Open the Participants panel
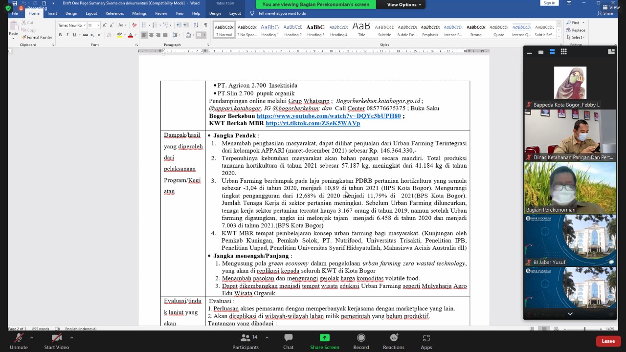This screenshot has height=352, width=626. pyautogui.click(x=246, y=341)
